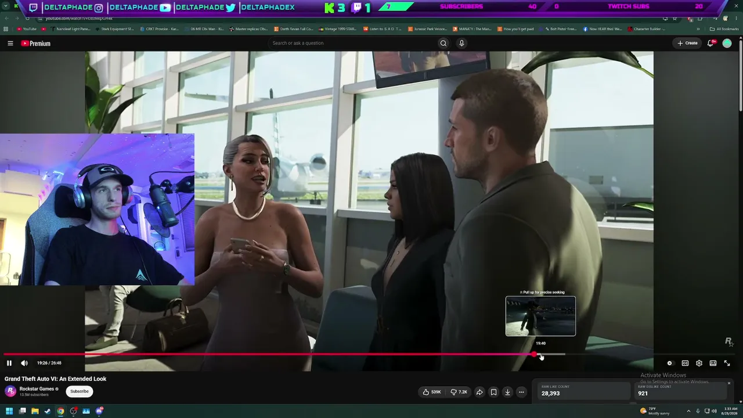The width and height of the screenshot is (743, 418).
Task: Pause the GTA VI video
Action: (9, 363)
